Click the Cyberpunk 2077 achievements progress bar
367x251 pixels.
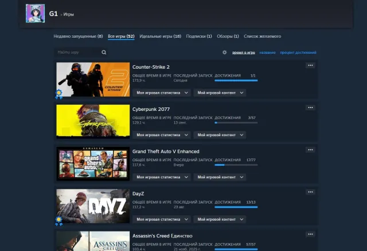point(236,123)
